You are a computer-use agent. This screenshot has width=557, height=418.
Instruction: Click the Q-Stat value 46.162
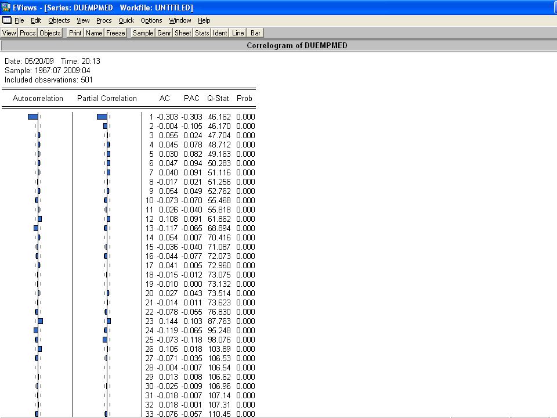[219, 117]
